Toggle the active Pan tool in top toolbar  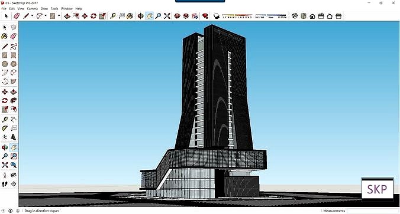tap(149, 16)
